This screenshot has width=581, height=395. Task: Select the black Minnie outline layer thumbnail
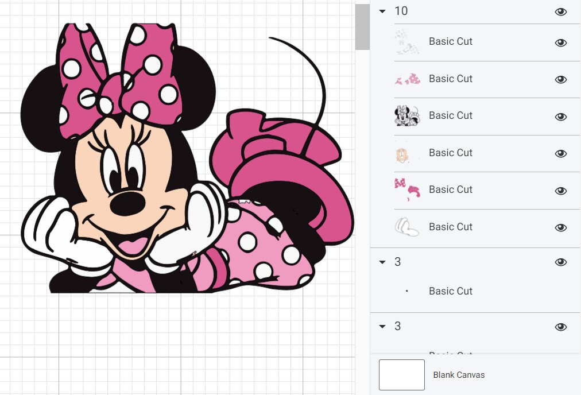[408, 115]
